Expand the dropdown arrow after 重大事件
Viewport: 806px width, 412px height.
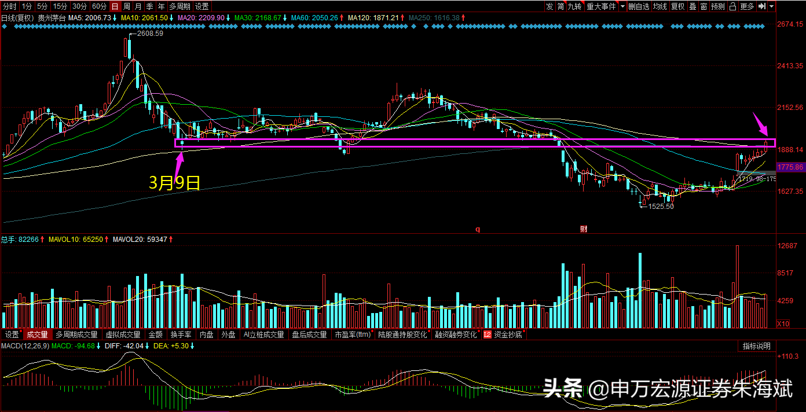pyautogui.click(x=622, y=6)
